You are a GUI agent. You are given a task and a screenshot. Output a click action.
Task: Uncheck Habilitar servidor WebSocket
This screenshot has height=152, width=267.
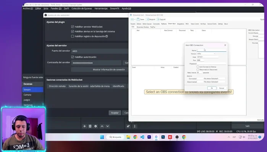[x=73, y=27]
